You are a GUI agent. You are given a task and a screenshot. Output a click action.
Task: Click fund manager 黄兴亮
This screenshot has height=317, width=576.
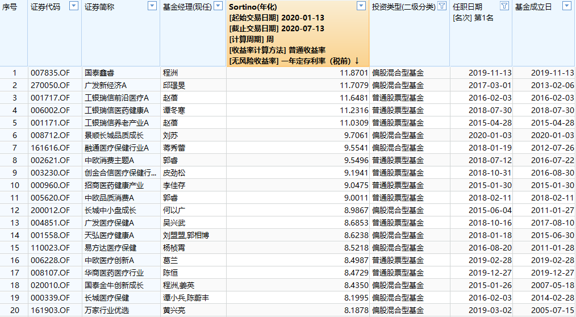click(x=174, y=310)
